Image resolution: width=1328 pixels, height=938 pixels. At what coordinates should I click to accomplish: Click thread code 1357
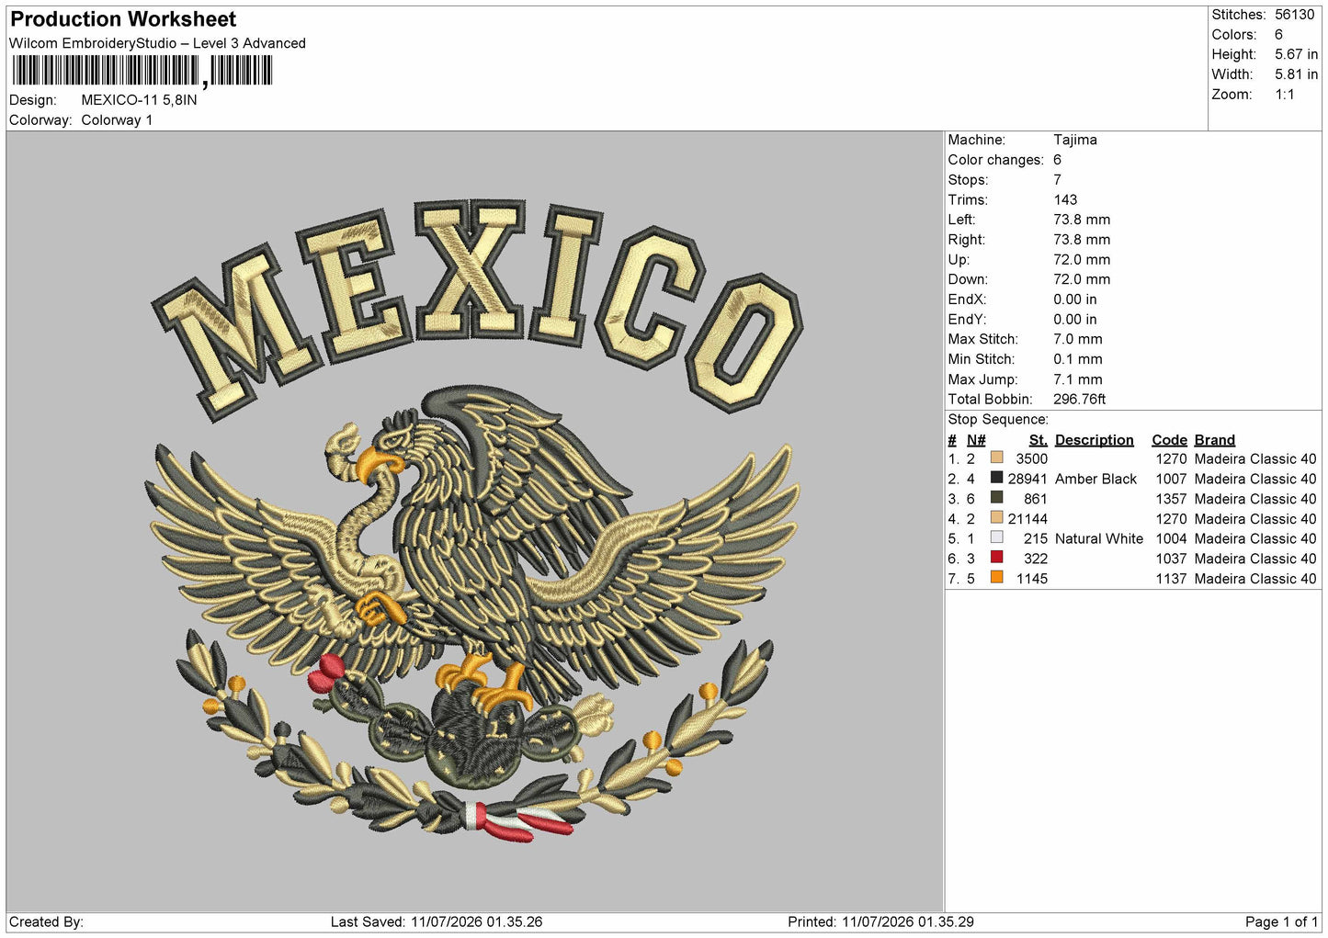(x=1171, y=499)
